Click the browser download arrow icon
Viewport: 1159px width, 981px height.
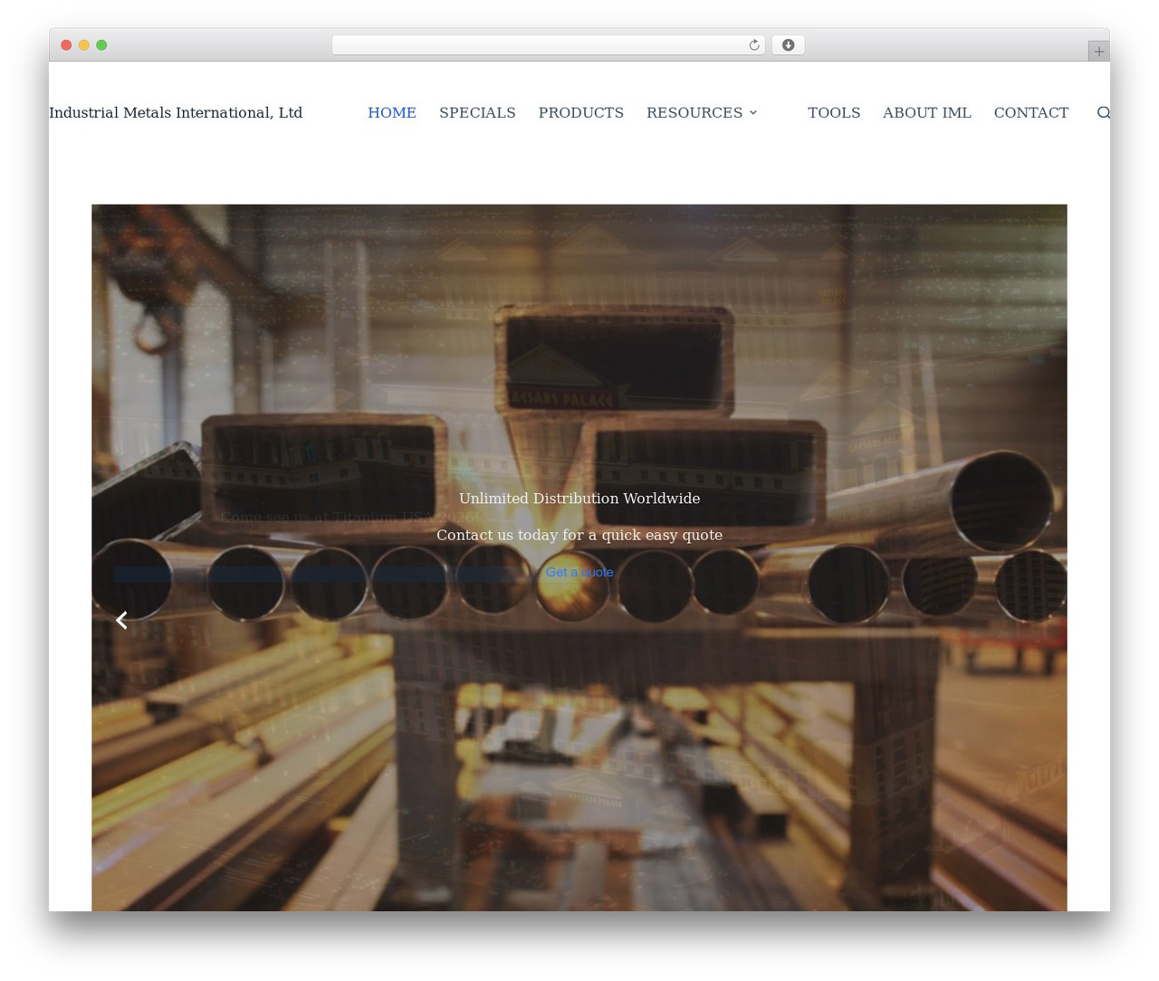coord(788,45)
